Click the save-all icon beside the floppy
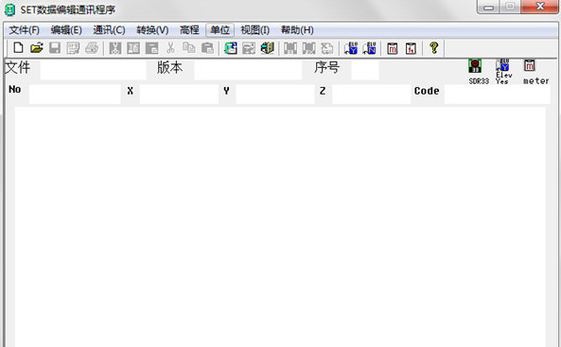 (73, 48)
